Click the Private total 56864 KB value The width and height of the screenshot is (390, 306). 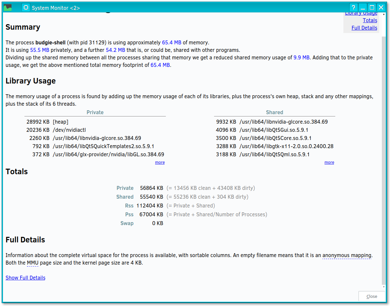click(152, 188)
